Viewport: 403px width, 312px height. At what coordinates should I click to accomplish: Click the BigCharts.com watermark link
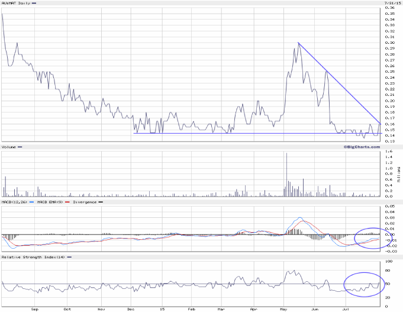point(360,146)
